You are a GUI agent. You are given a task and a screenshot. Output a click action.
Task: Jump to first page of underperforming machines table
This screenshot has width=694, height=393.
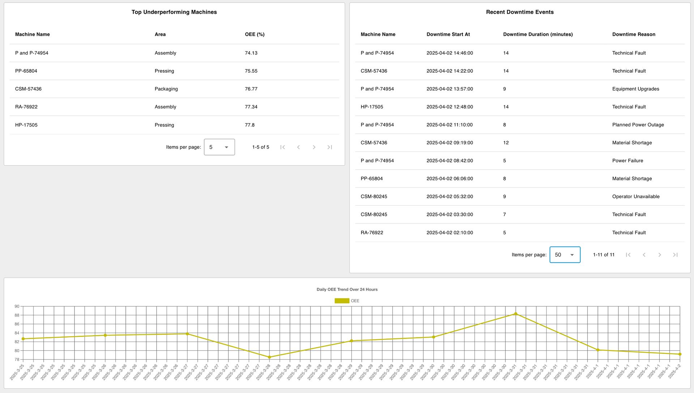[x=282, y=147]
